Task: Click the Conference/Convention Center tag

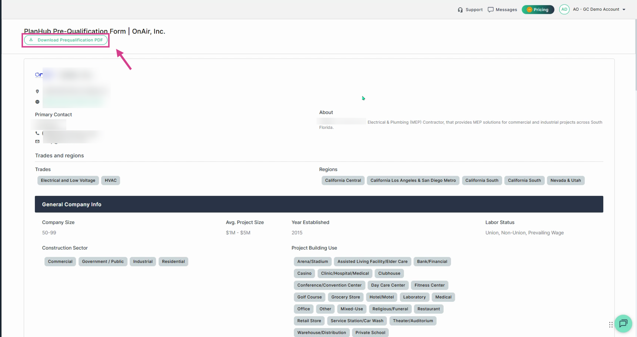Action: coord(329,285)
